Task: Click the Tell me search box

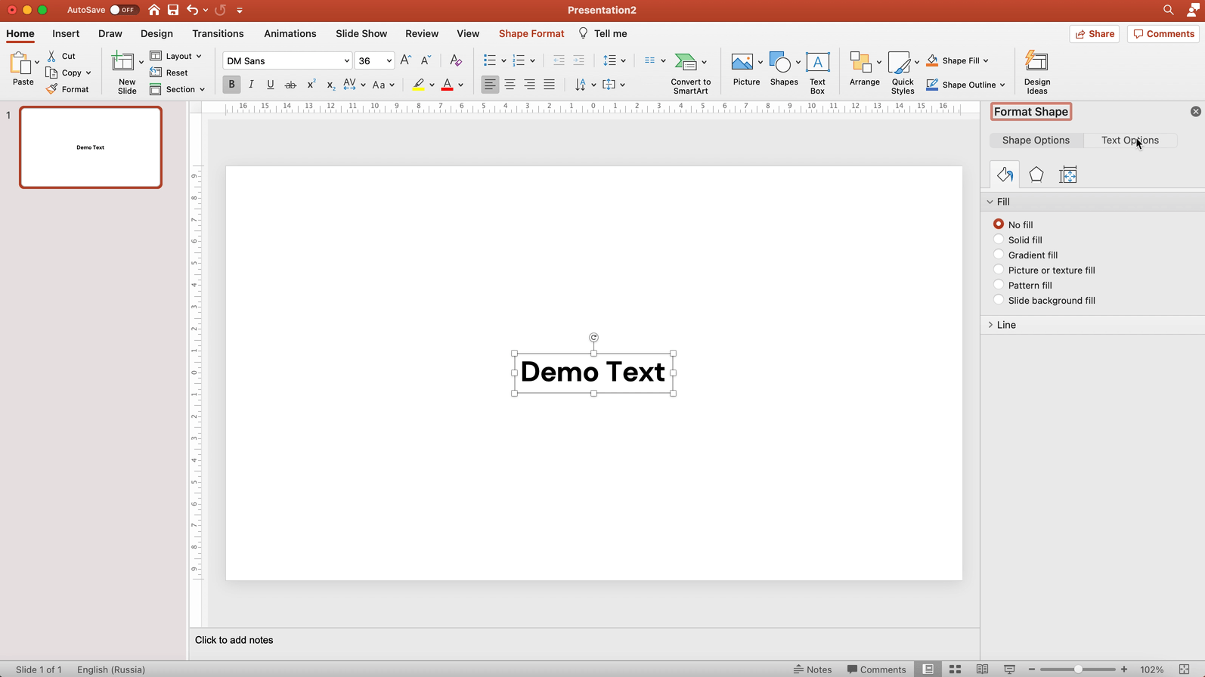Action: click(603, 33)
